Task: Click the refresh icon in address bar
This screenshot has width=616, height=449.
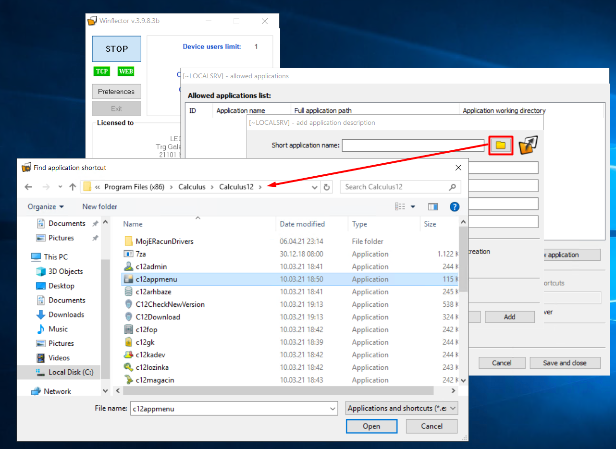Action: click(327, 187)
